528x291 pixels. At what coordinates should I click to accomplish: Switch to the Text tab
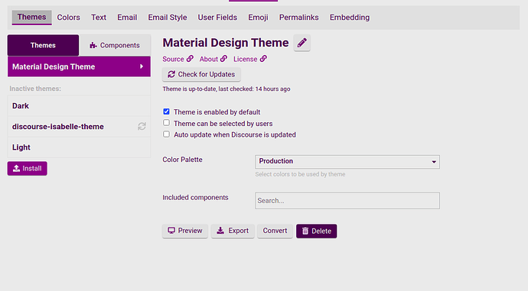pos(99,17)
